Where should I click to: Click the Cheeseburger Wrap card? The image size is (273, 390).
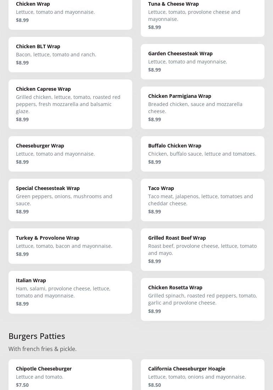tap(70, 154)
